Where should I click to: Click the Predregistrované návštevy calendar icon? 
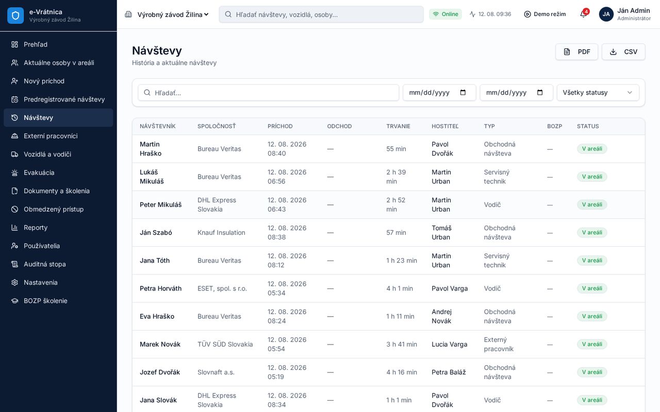tap(14, 99)
